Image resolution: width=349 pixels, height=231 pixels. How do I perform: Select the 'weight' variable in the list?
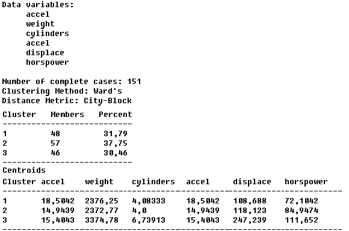(40, 24)
